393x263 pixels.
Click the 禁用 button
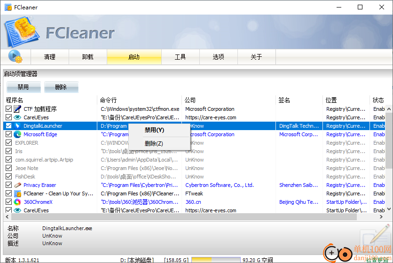point(24,87)
